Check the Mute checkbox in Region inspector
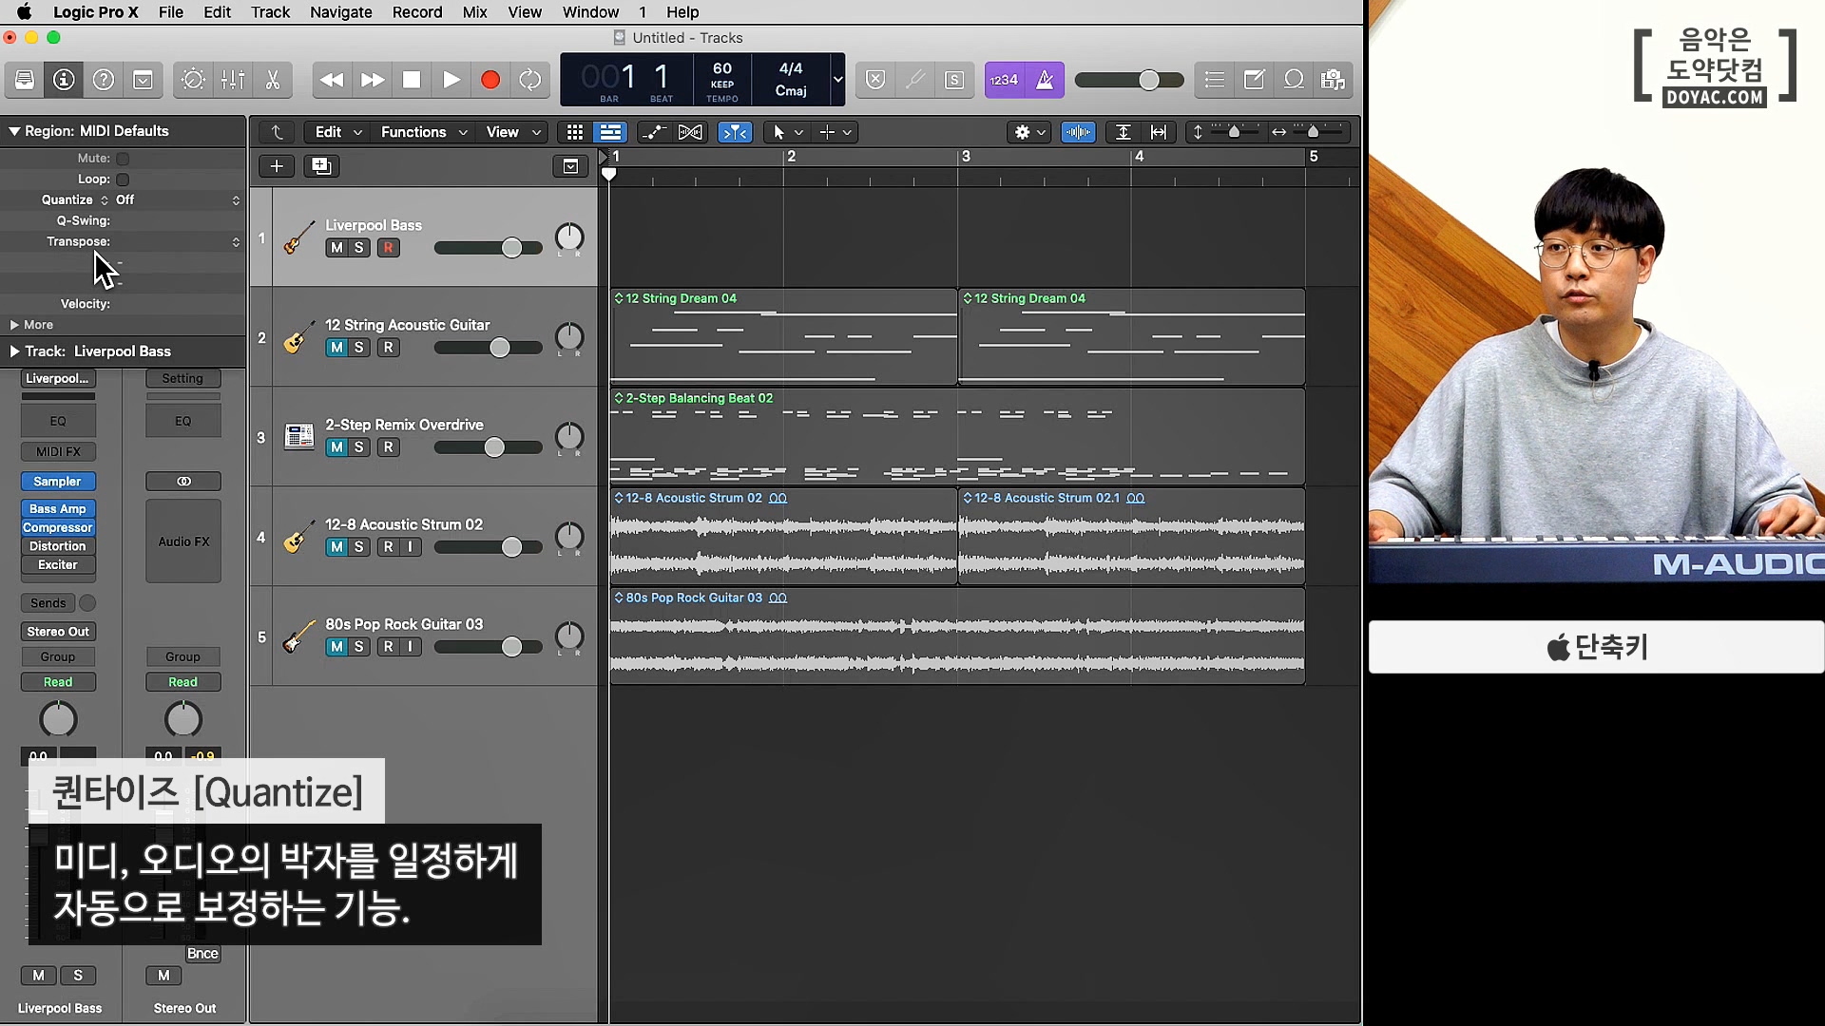 coord(123,159)
